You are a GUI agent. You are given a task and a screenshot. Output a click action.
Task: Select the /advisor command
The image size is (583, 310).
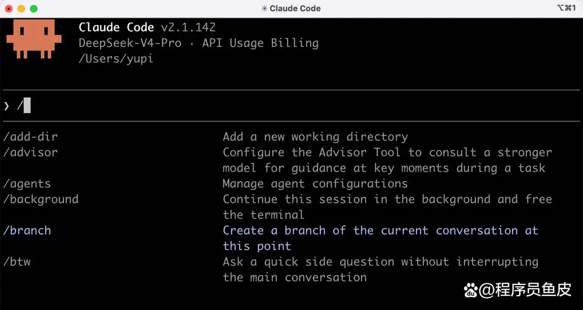(30, 152)
